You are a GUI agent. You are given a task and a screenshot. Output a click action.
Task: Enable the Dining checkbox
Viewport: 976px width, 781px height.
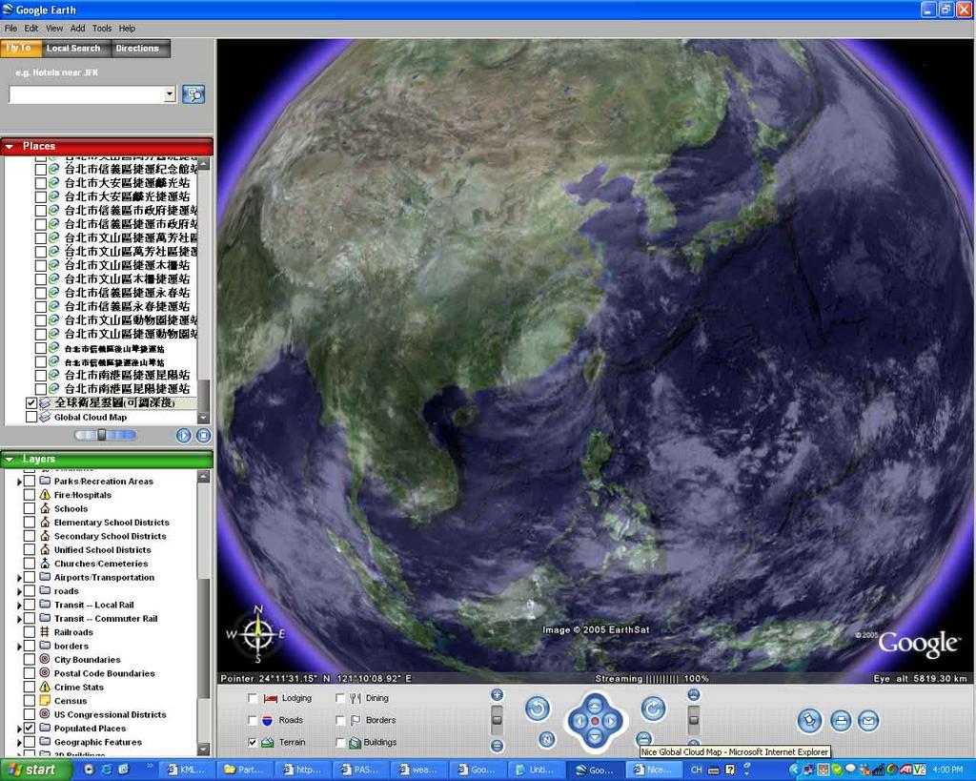point(340,698)
